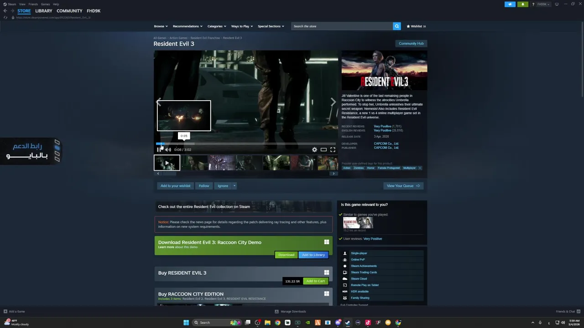Expand more tags with plus button

pyautogui.click(x=420, y=168)
